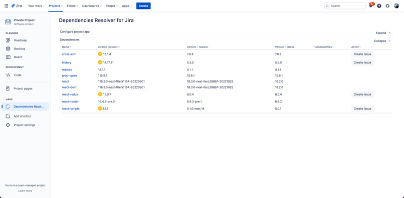Screen dimensions: 404x198
Task: Click the Jira logo
Action: point(17,5)
